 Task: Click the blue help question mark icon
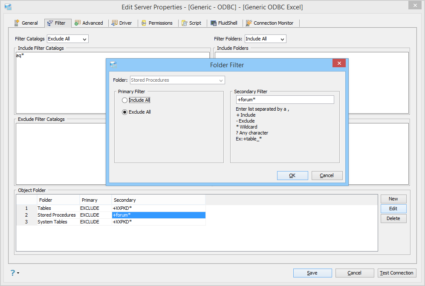click(x=13, y=273)
